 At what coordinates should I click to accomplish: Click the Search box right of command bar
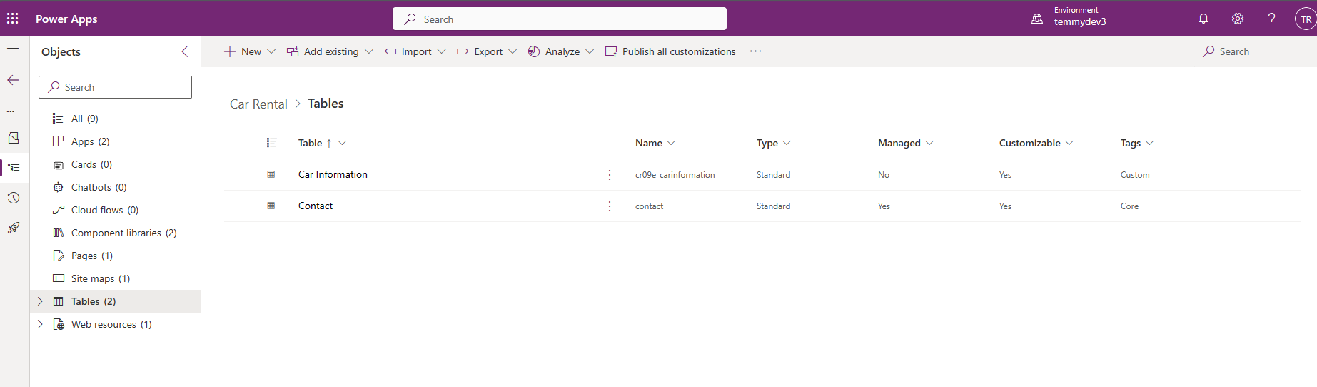click(1255, 51)
